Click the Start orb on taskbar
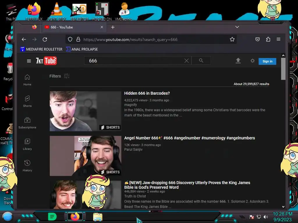Screen dimensions: 298x223 tap(7, 217)
